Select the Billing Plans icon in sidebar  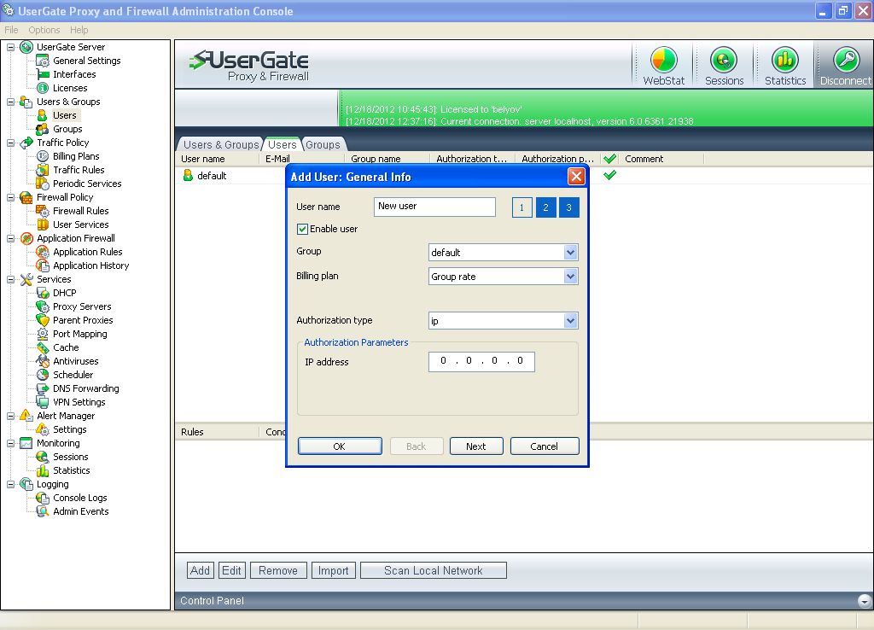43,156
